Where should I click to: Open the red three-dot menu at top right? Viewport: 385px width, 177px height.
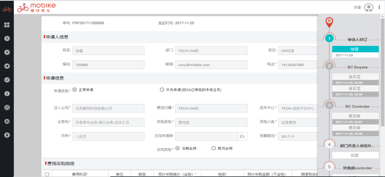pos(379,8)
